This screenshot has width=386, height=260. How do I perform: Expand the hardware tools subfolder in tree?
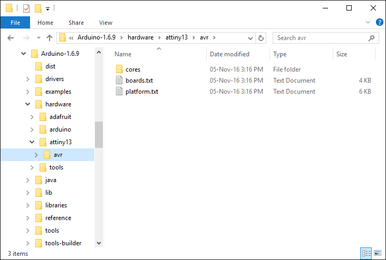pos(32,167)
